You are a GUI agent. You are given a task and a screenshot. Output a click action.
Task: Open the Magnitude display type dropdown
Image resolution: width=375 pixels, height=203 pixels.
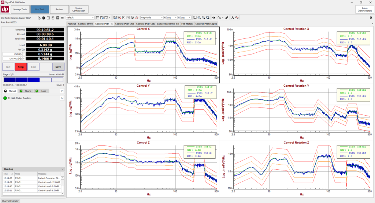[x=151, y=18]
